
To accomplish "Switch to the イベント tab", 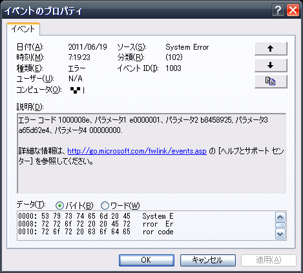I will point(23,29).
